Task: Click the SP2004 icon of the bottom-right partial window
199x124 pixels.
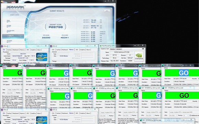Action: [141, 120]
